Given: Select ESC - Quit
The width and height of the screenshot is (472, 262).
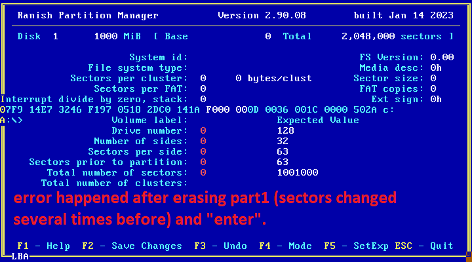Looking at the screenshot, I should [x=424, y=246].
